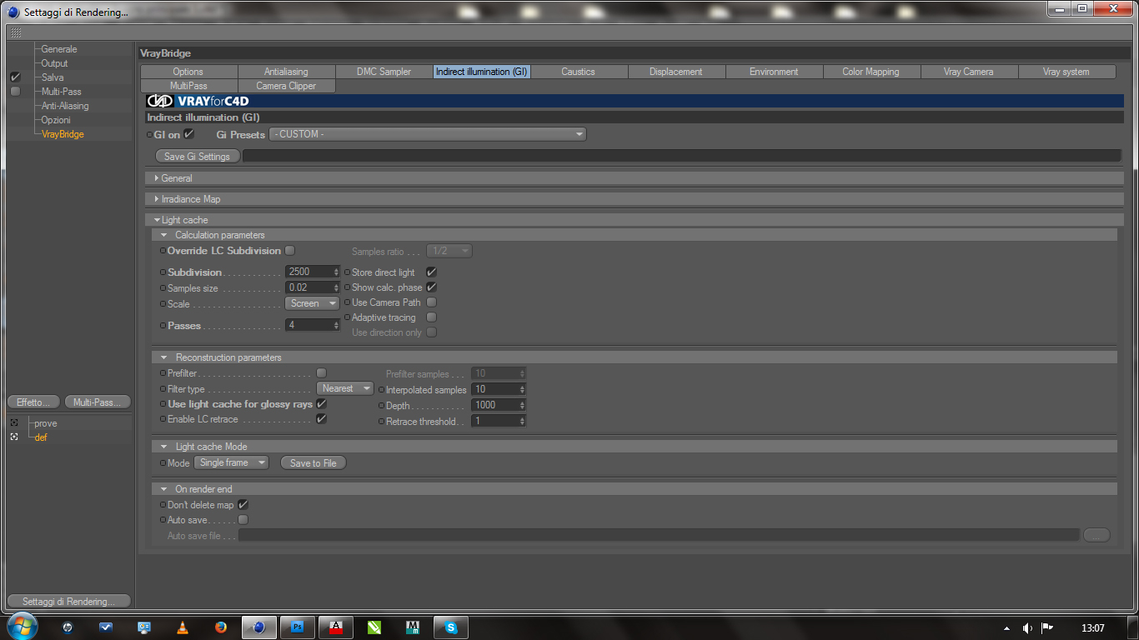This screenshot has height=640, width=1139.
Task: Open the red A application in the taskbar
Action: (x=336, y=627)
